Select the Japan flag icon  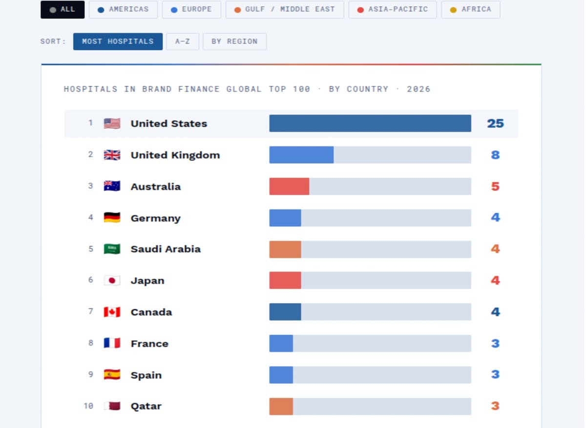tap(111, 280)
